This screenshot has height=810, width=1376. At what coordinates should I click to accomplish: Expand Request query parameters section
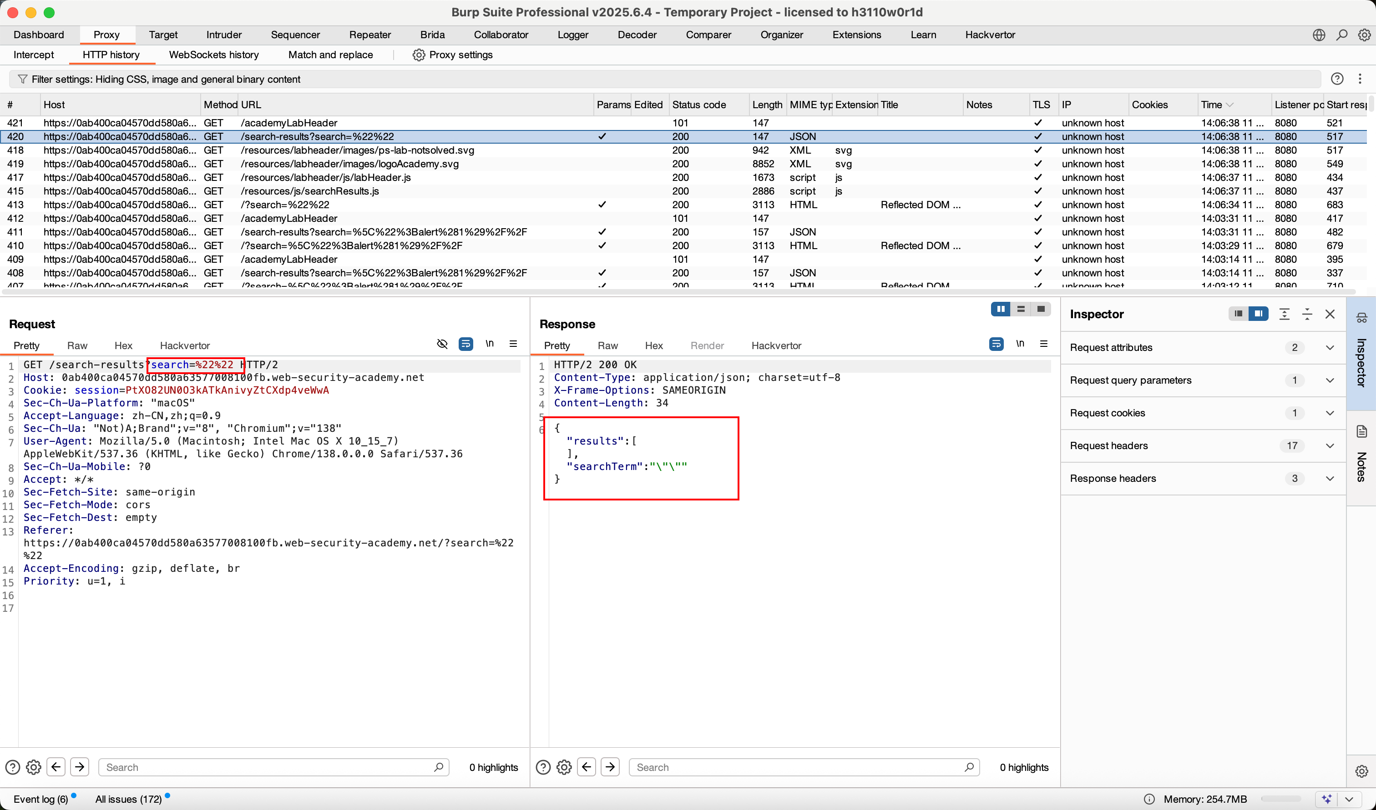[1330, 380]
